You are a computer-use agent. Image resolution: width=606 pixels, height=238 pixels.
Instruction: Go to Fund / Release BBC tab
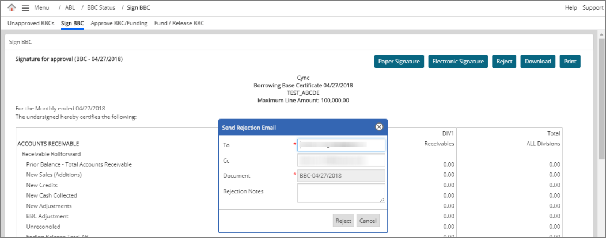[179, 24]
